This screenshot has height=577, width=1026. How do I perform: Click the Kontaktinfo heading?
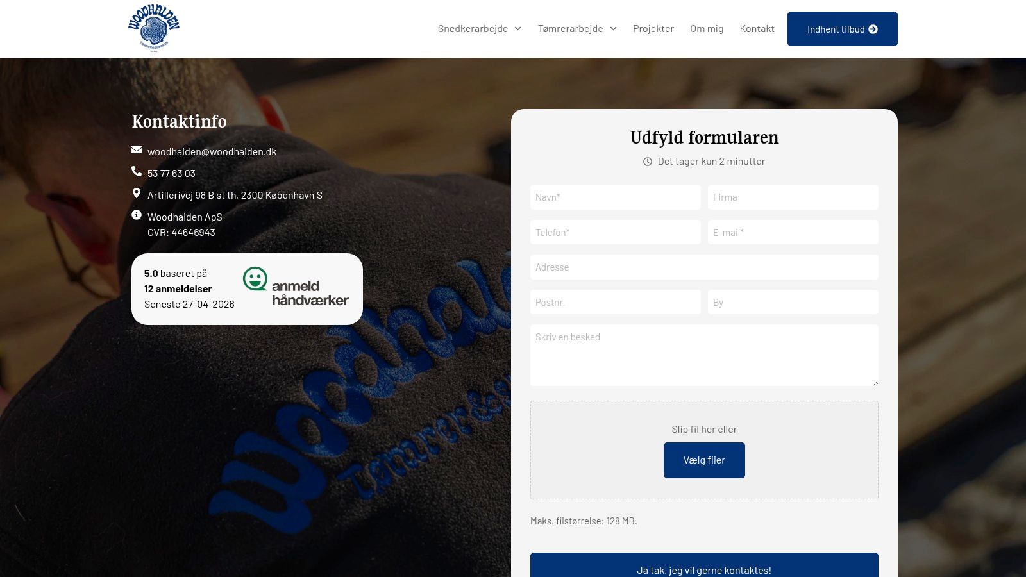coord(179,121)
